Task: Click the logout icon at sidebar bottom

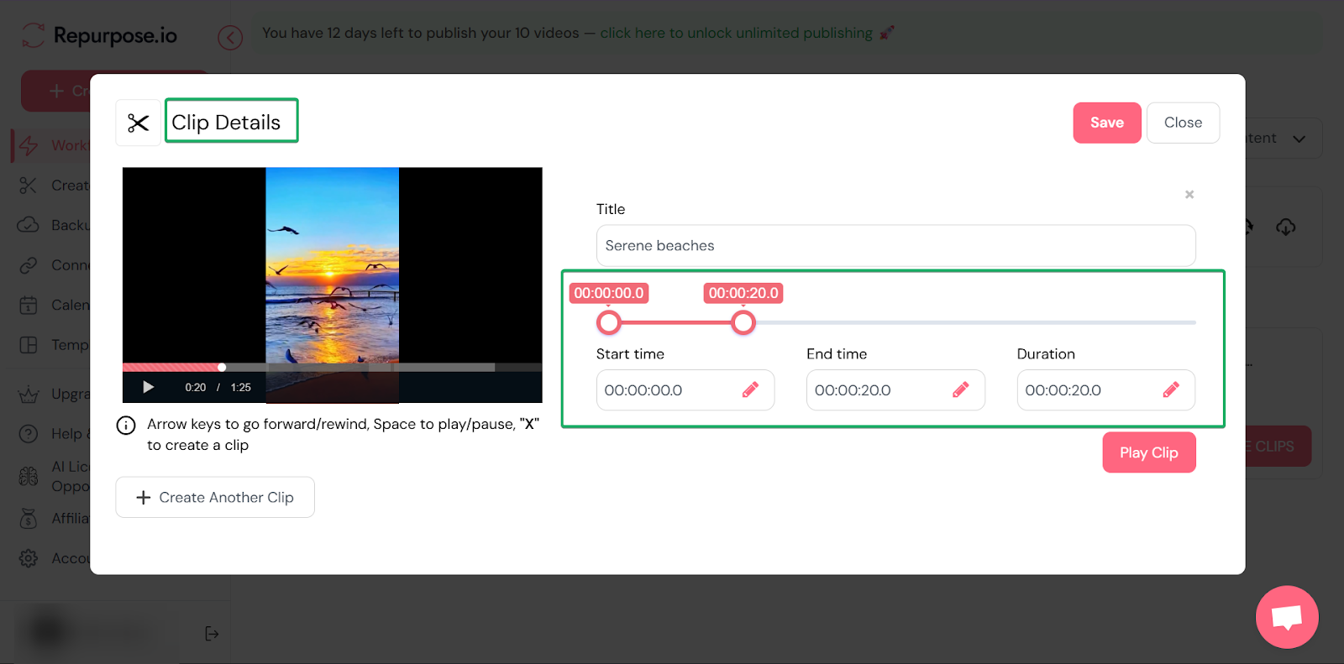Action: 212,634
